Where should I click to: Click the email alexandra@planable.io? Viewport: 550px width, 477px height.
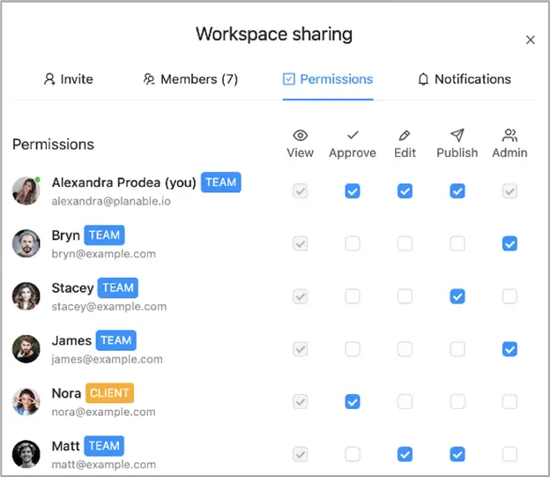pos(111,201)
